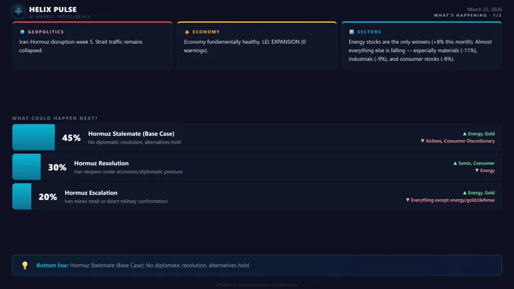The width and height of the screenshot is (514, 289).
Task: Click Energy, Gold in Escalation row
Action: point(481,192)
